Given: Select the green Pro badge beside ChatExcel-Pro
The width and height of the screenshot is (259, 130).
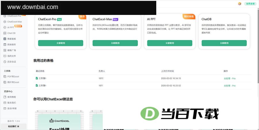Looking at the screenshot, I should click(59, 20).
